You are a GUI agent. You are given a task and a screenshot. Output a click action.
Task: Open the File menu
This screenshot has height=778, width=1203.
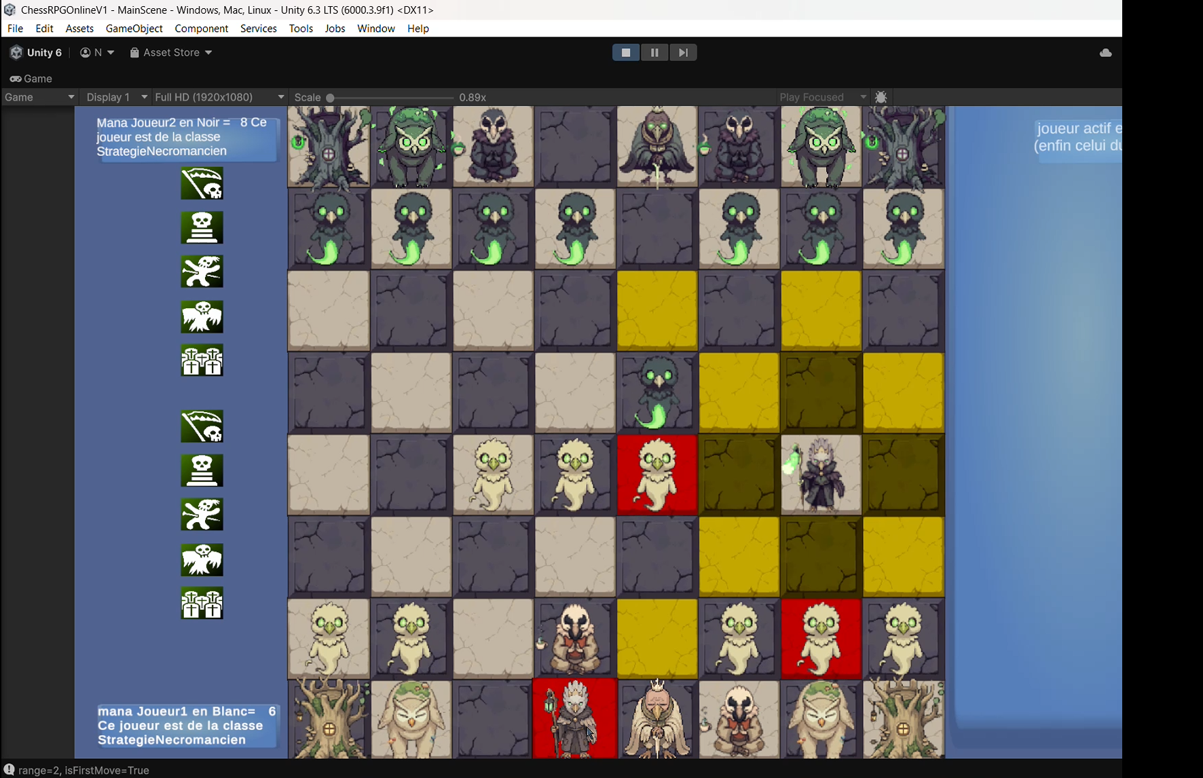pyautogui.click(x=15, y=29)
